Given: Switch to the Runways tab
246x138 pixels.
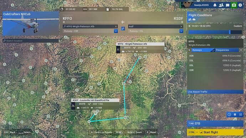Looking at the screenshot, I should tap(203, 50).
